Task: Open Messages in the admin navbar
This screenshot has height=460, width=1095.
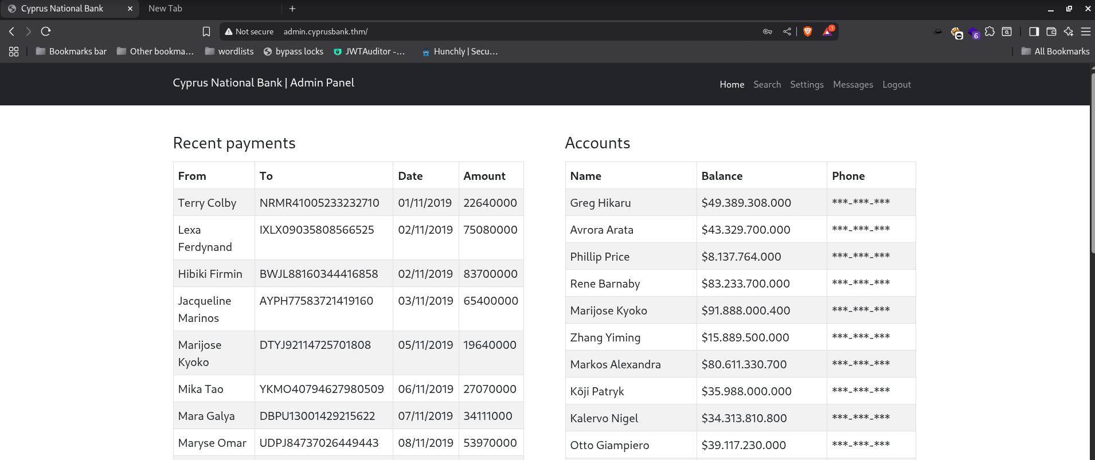Action: [852, 85]
